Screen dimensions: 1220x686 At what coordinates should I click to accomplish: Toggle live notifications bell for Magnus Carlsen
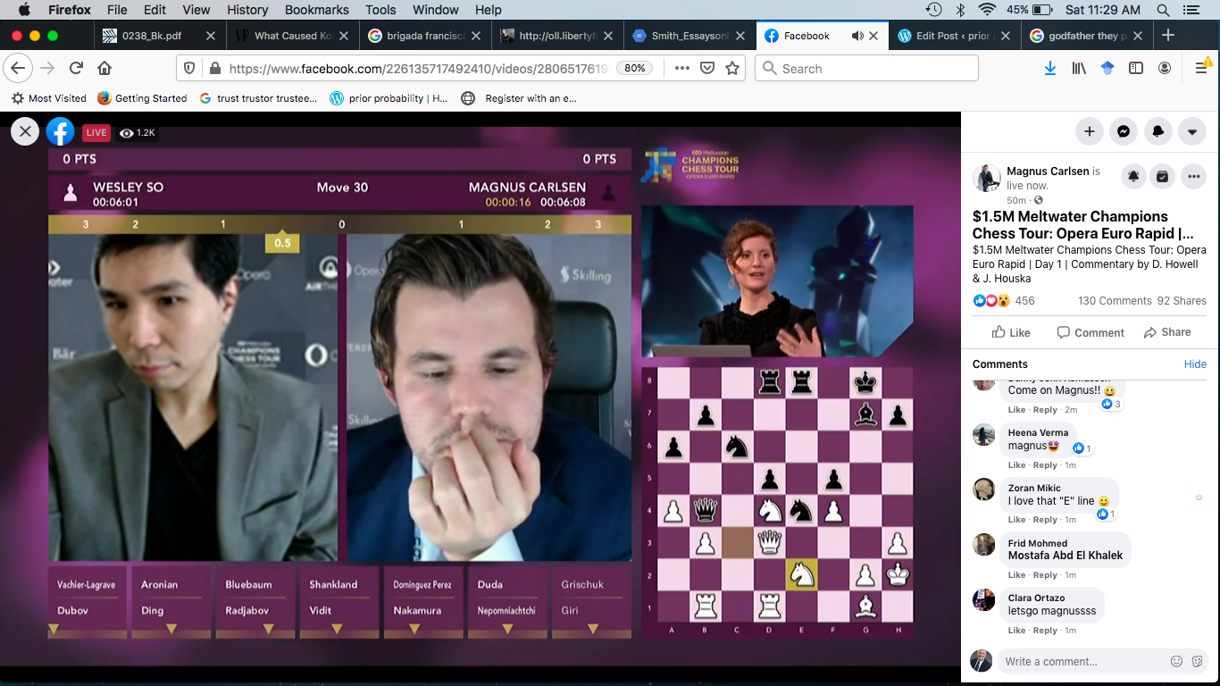coord(1133,177)
